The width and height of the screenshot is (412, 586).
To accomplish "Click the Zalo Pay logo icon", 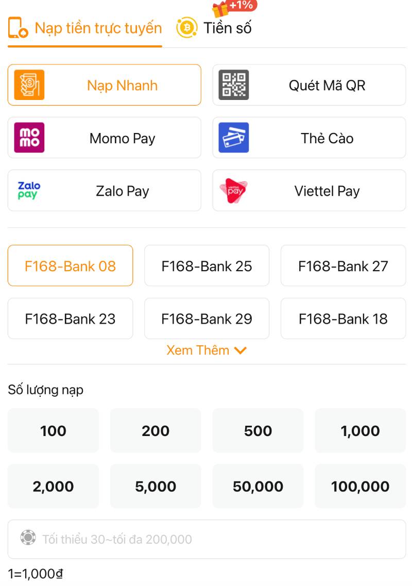I will [29, 190].
